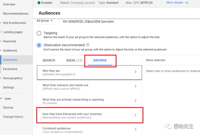Click chevron on actively researching row
Screen dimensions: 200x135
pyautogui.click(x=135, y=101)
